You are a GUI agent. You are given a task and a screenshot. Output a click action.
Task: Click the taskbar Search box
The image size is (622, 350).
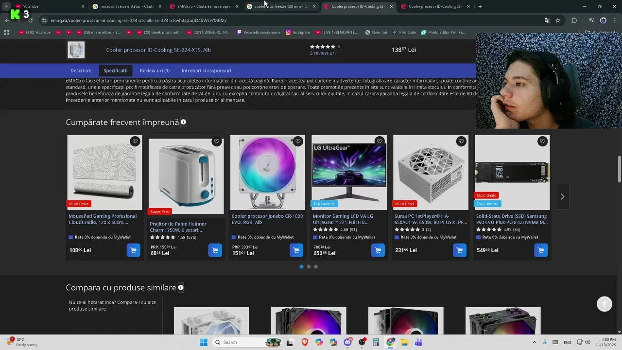[248, 342]
